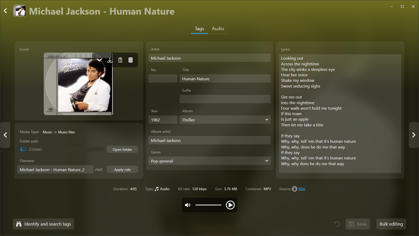Open Identify and search tags
Image resolution: width=419 pixels, height=236 pixels.
(43, 224)
